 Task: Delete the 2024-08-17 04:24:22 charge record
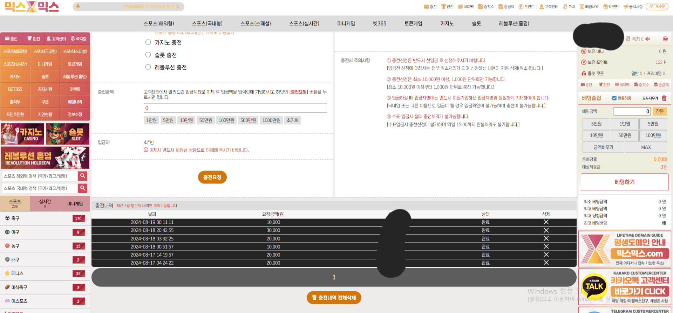tap(546, 263)
